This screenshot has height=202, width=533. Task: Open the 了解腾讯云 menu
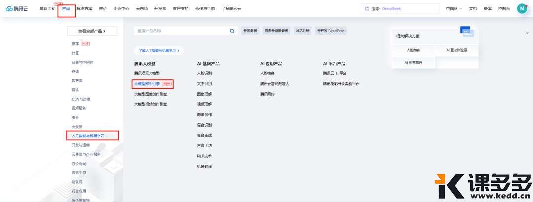point(231,9)
